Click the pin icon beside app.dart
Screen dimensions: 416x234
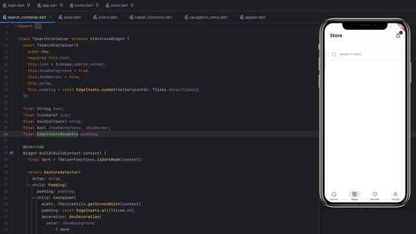point(62,5)
